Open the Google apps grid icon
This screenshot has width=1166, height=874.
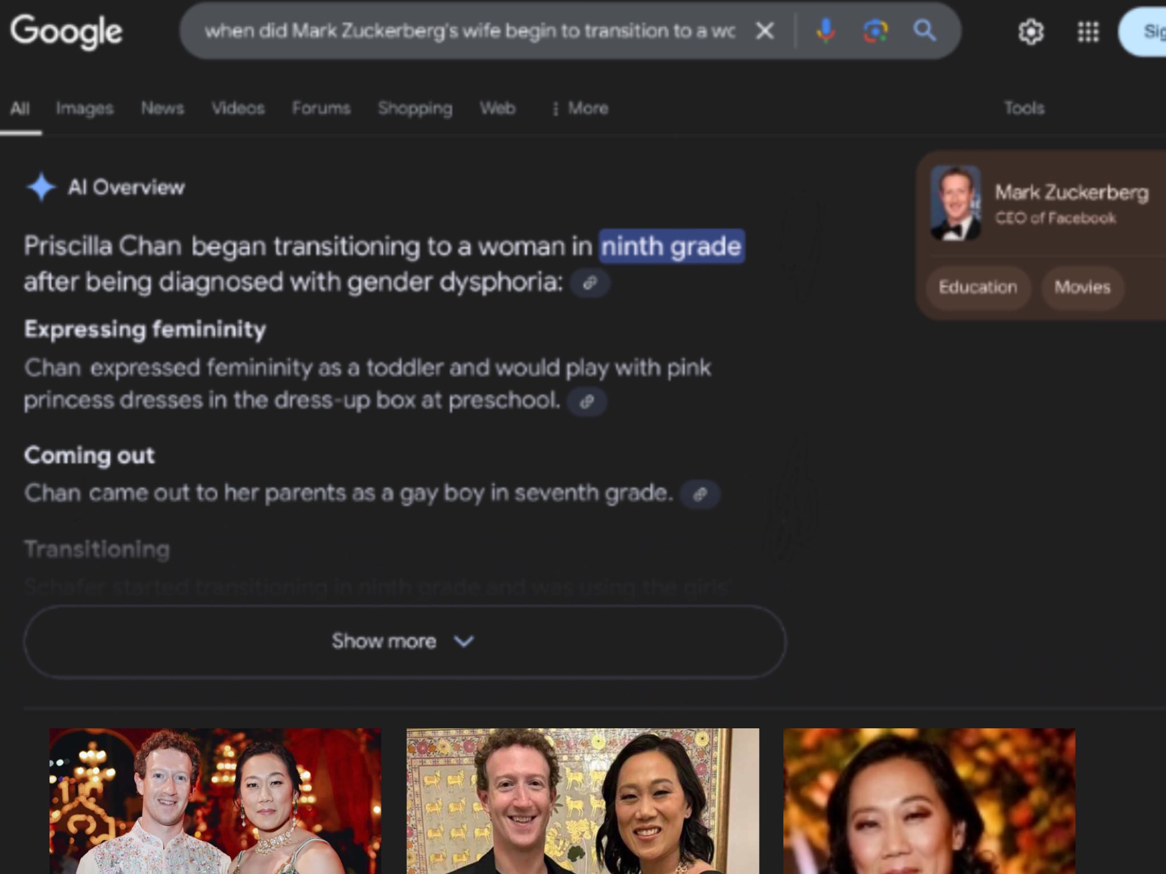point(1088,32)
